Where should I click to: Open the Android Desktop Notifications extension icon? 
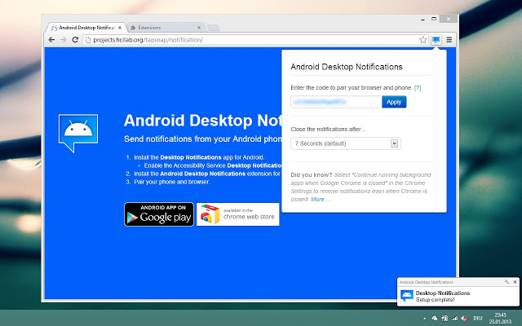coord(436,40)
